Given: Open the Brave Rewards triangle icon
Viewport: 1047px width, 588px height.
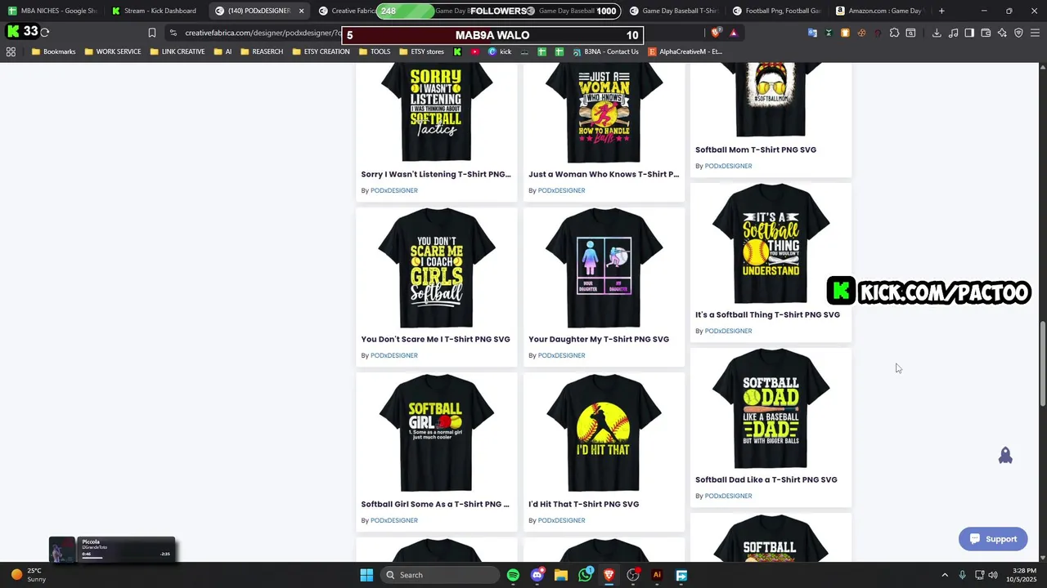Looking at the screenshot, I should click(x=734, y=33).
